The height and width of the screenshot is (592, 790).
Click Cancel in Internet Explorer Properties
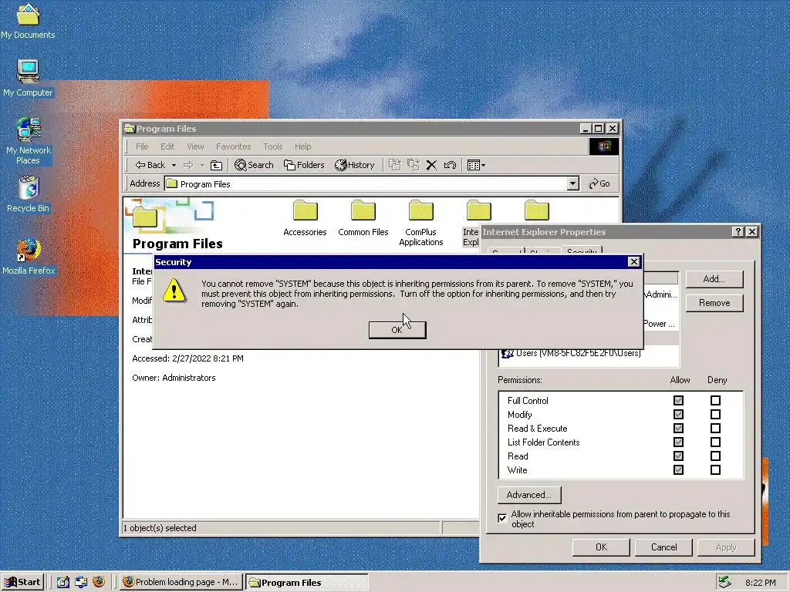coord(663,547)
